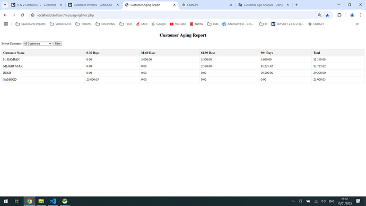This screenshot has width=366, height=206.
Task: Open File Explorer from taskbar
Action: click(41, 201)
